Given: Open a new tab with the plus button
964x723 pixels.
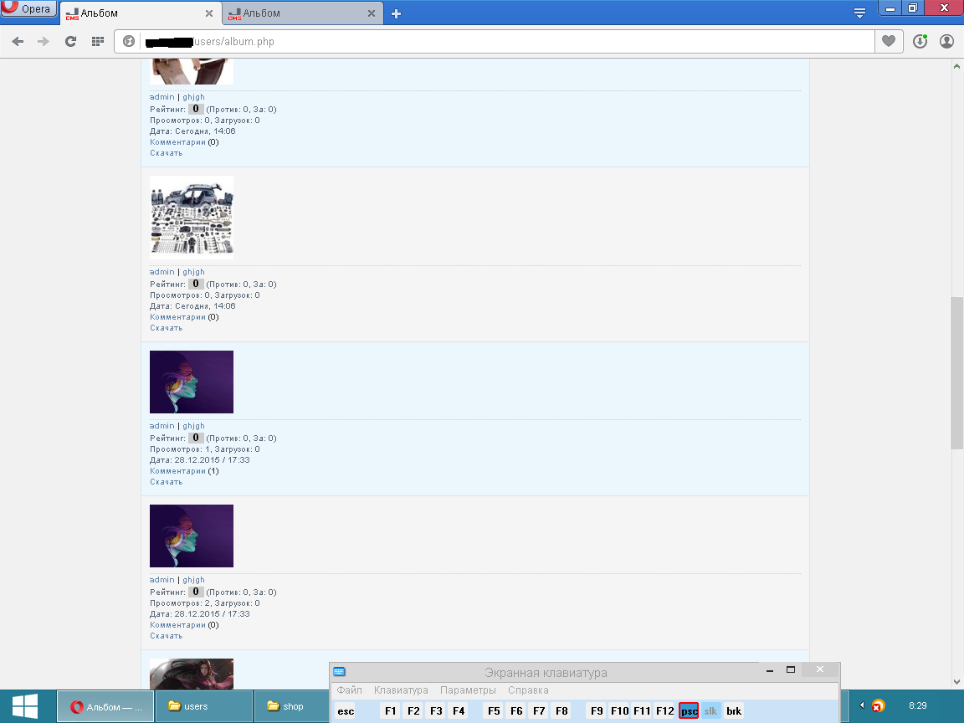Looking at the screenshot, I should tap(396, 13).
